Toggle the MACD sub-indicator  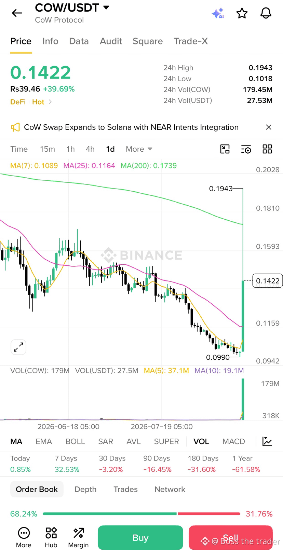tap(234, 441)
